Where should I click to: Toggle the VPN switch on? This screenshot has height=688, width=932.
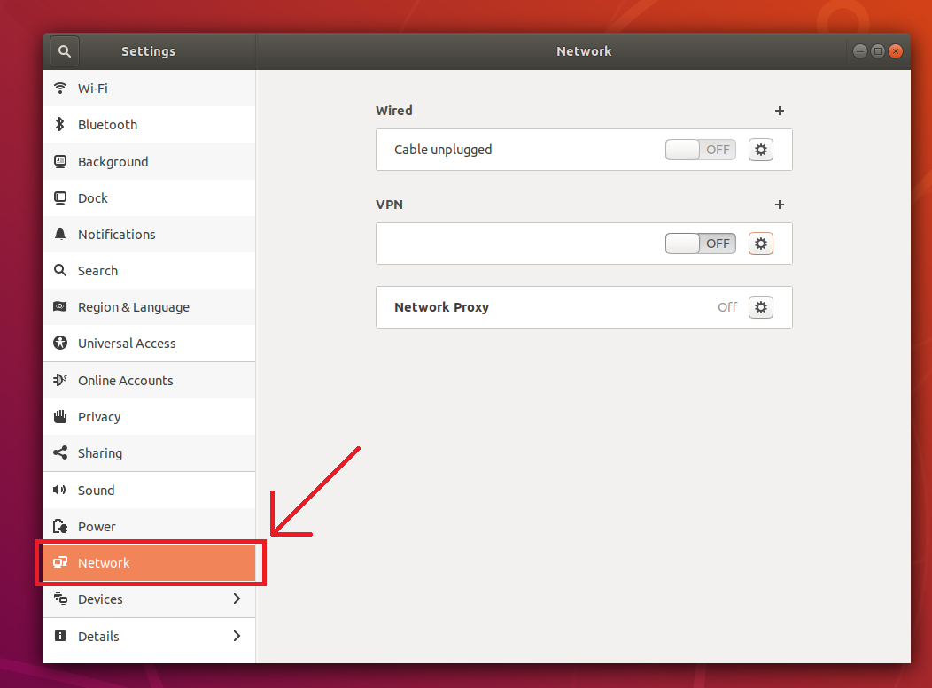pyautogui.click(x=700, y=244)
